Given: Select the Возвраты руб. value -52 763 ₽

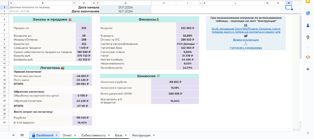Looking at the screenshot, I should (x=84, y=59).
